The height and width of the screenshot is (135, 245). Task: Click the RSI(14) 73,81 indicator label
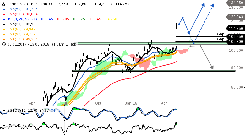tap(19, 125)
